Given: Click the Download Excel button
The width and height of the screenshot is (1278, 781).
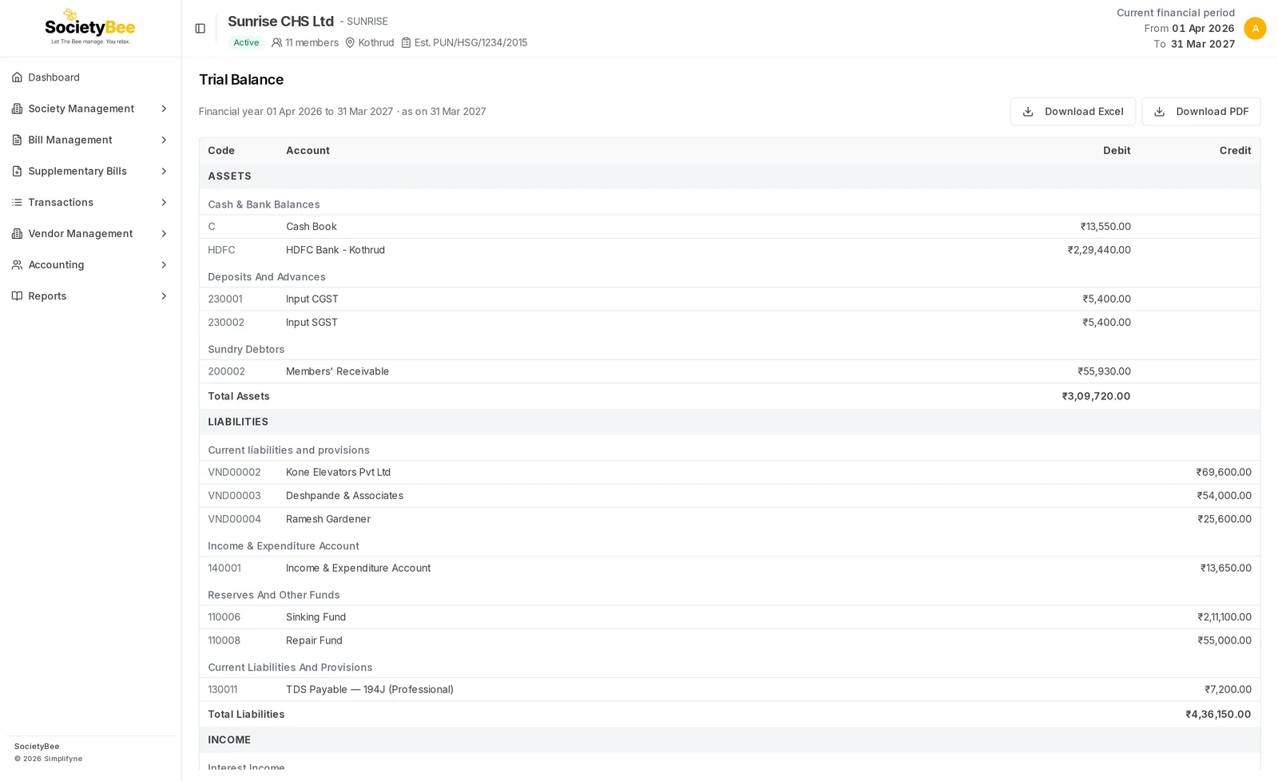Looking at the screenshot, I should point(1073,112).
